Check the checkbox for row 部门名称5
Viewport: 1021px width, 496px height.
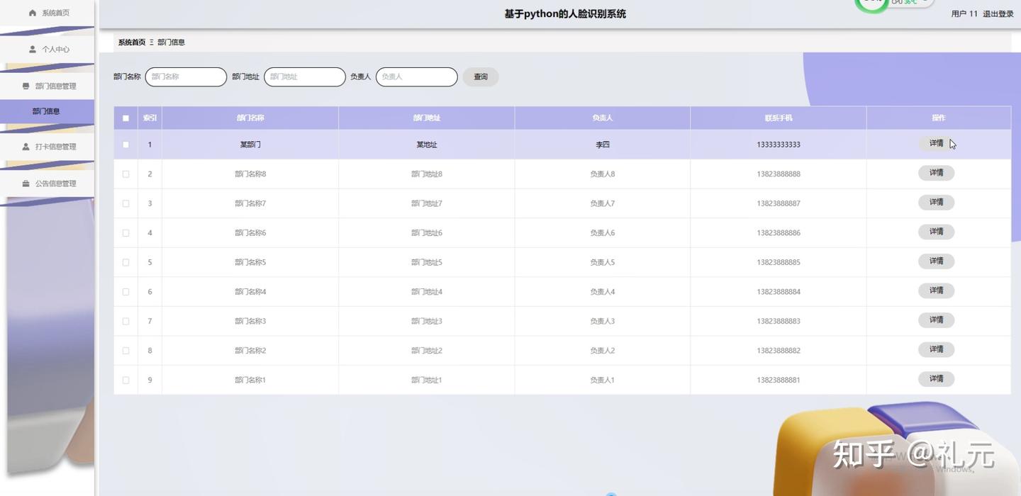125,262
